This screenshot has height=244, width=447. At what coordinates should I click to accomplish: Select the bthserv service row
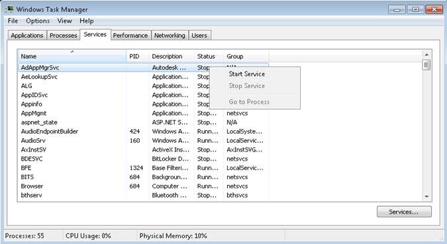143,195
